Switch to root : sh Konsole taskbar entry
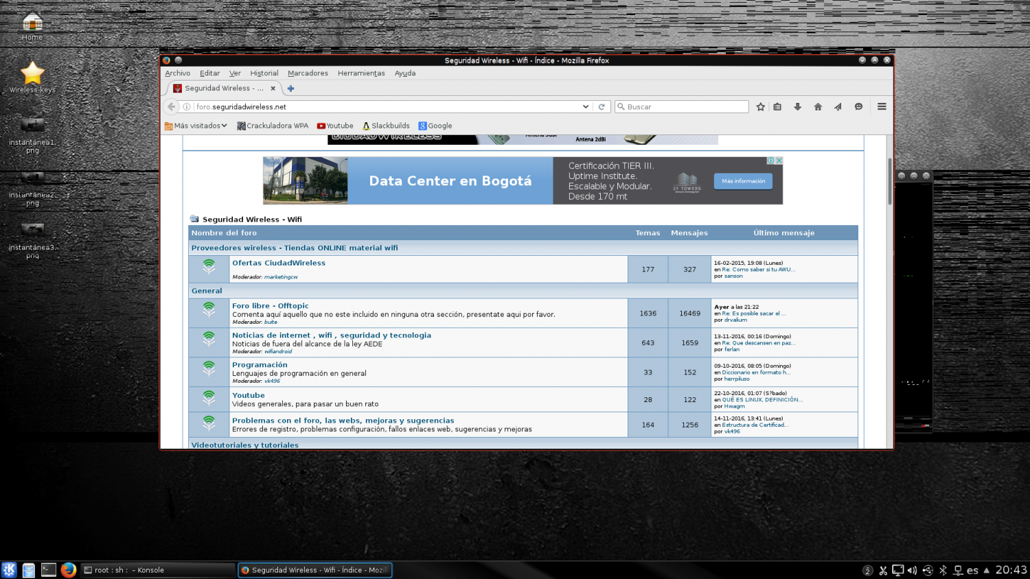The height and width of the screenshot is (579, 1030). point(157,570)
